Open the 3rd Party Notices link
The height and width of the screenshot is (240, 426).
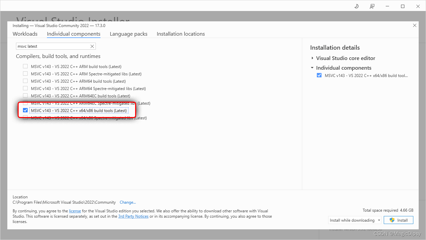click(x=133, y=216)
